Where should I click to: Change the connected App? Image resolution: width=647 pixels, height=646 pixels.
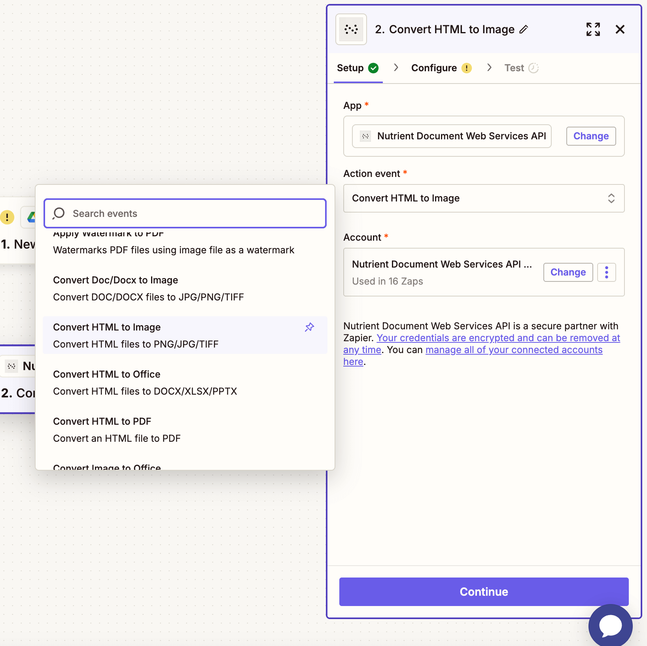(x=591, y=136)
